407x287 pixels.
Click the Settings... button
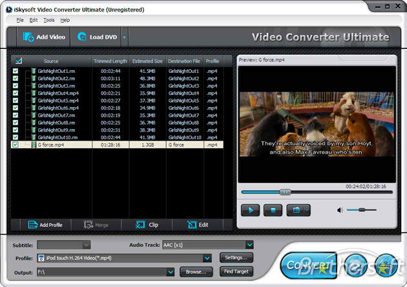[x=236, y=258]
